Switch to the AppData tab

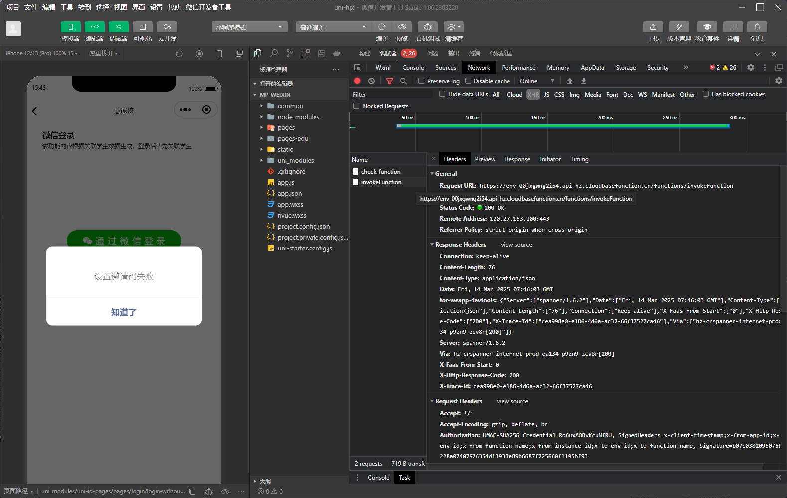pyautogui.click(x=592, y=67)
